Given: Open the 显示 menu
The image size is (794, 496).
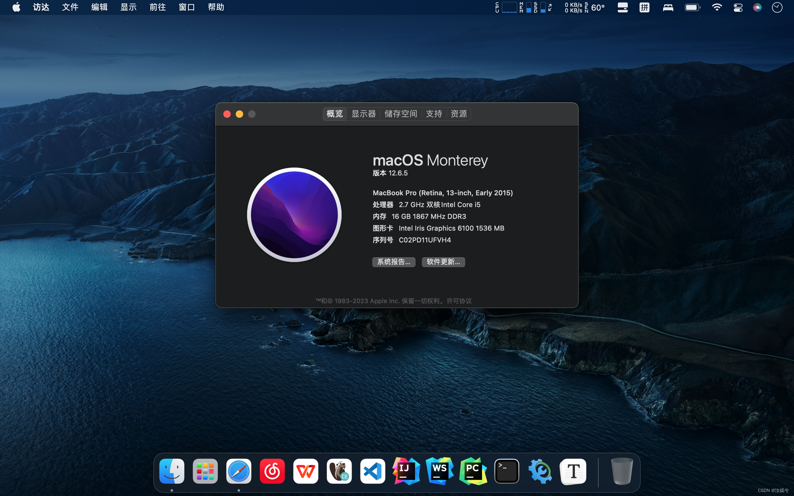Looking at the screenshot, I should (129, 7).
